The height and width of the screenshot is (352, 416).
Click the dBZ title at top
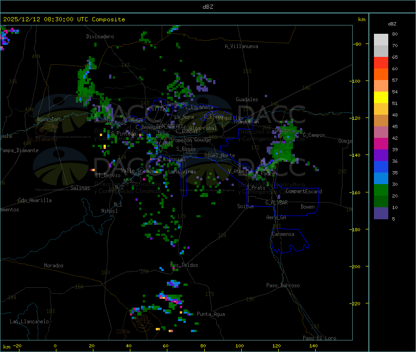(208, 7)
